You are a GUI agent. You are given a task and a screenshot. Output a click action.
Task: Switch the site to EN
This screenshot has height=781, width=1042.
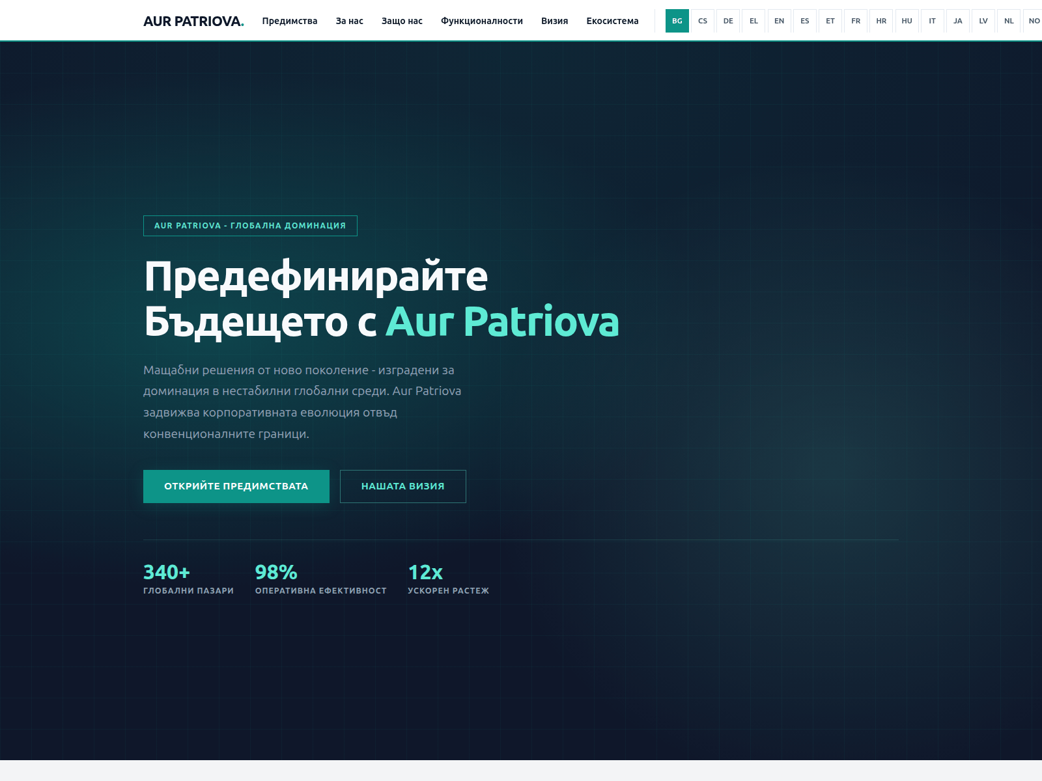pos(780,21)
